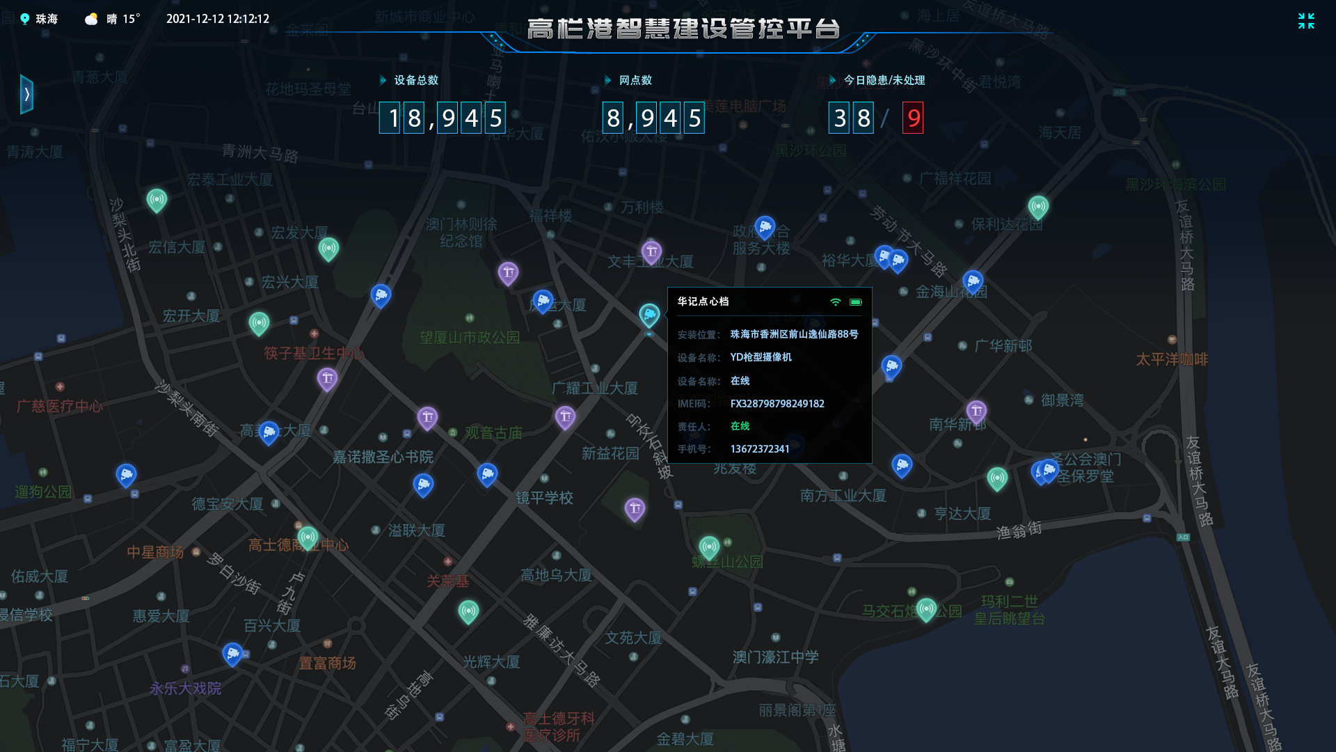The width and height of the screenshot is (1336, 752).
Task: Click the camera marker anchoring the 华记点心档 popup
Action: [651, 315]
